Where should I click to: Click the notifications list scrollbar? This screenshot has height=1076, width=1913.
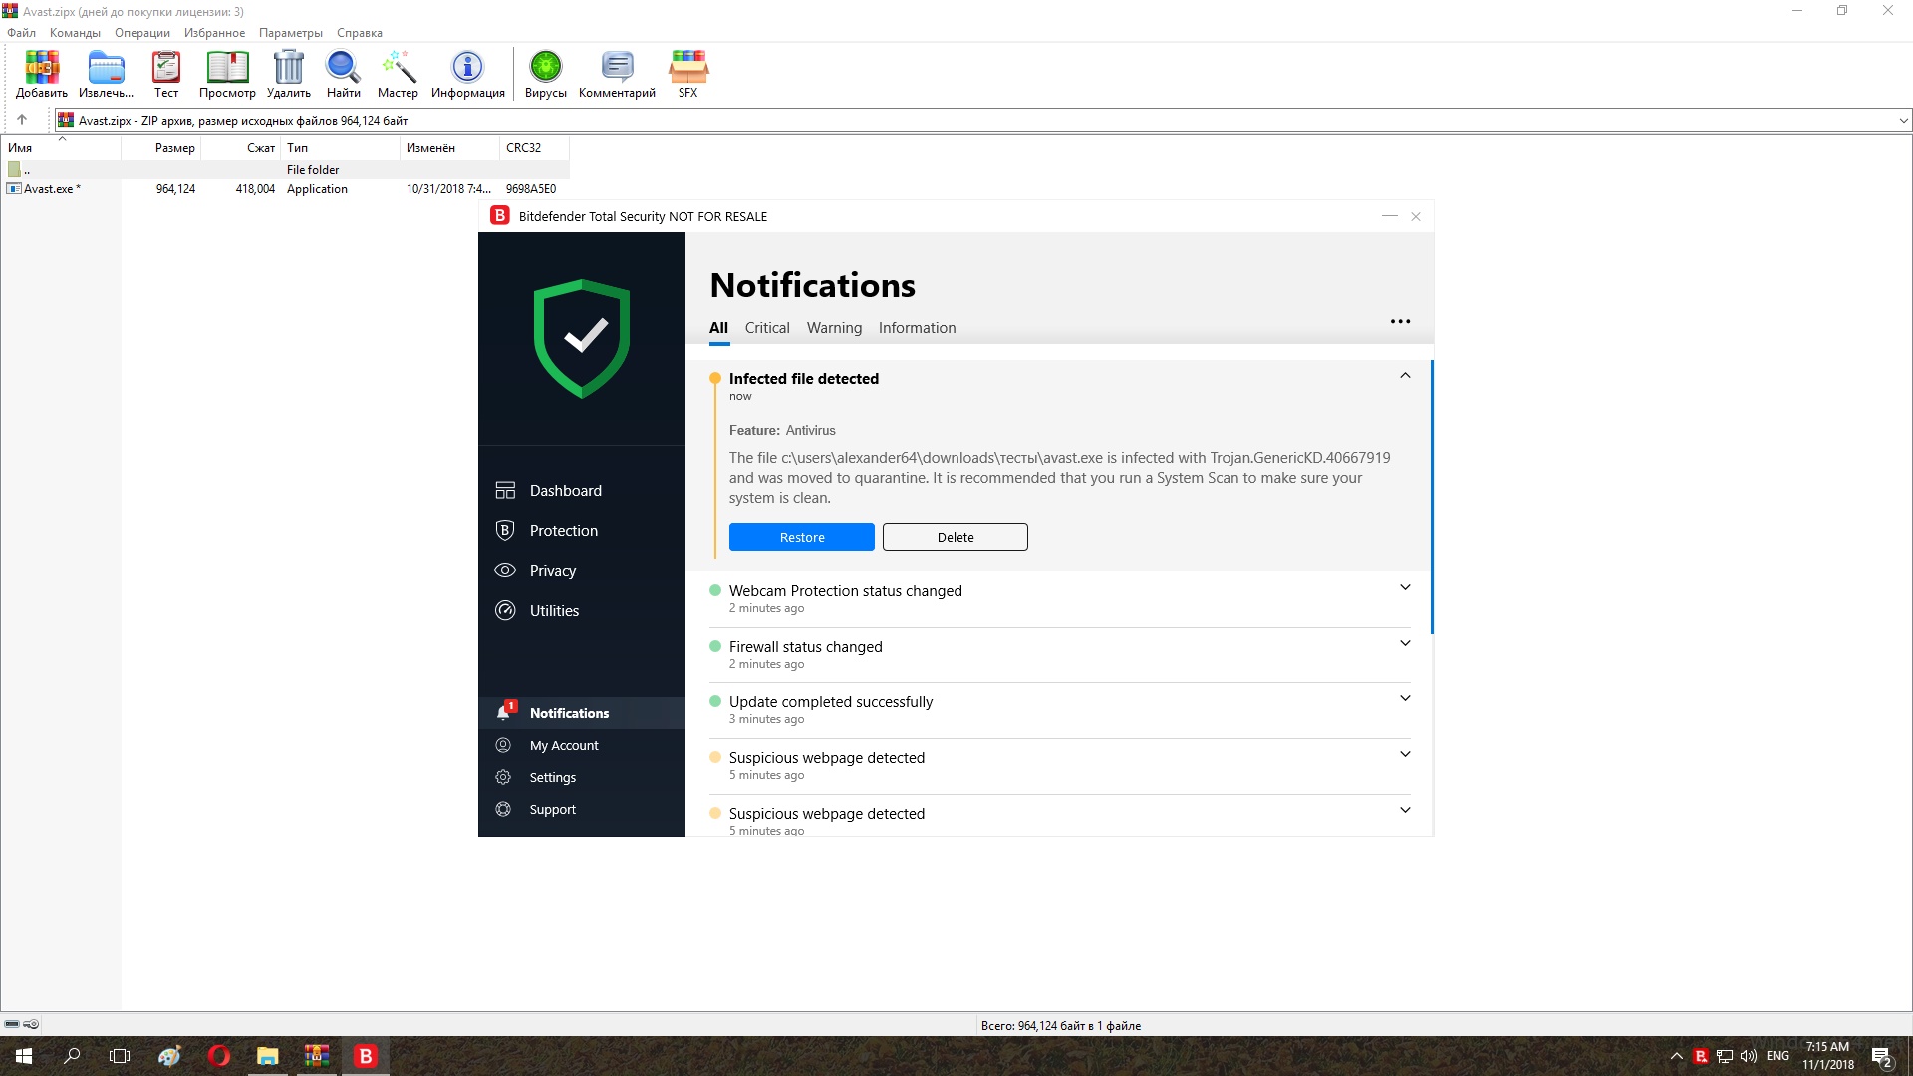pos(1432,498)
